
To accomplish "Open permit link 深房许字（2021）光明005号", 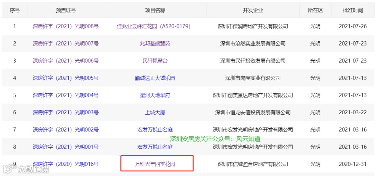I will (x=65, y=78).
